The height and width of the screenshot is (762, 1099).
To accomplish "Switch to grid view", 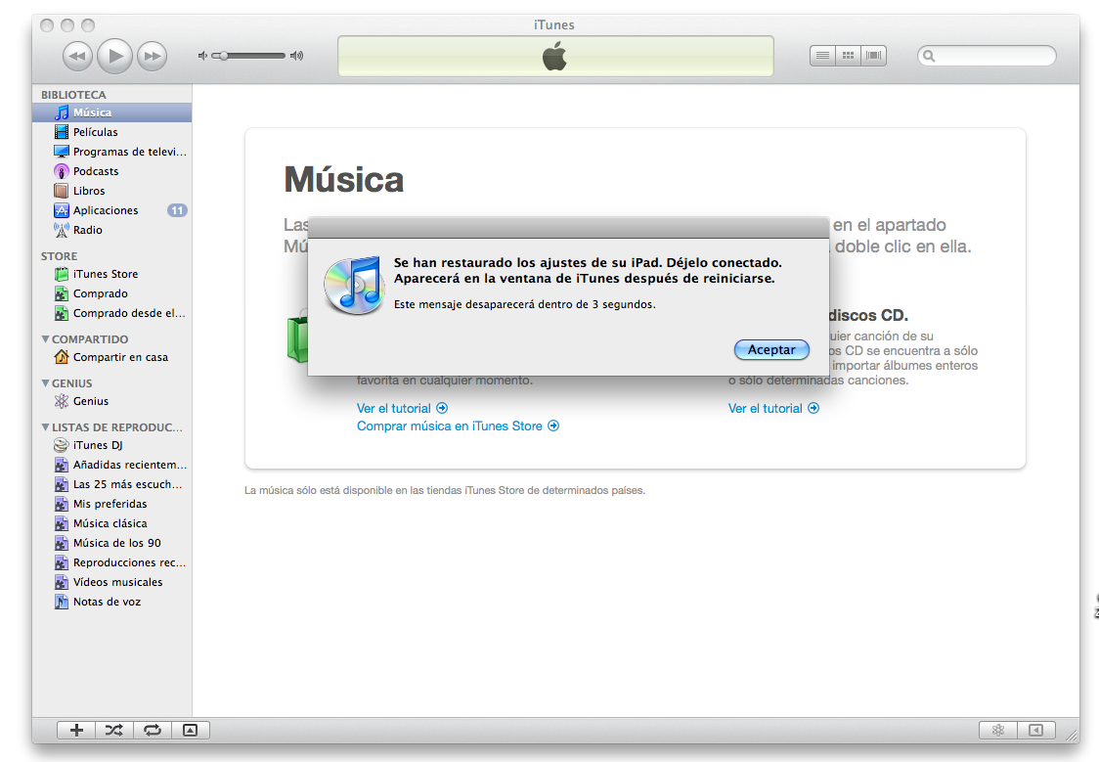I will point(848,56).
